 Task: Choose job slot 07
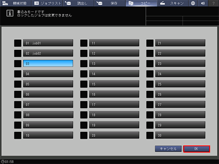pyautogui.click(x=48, y=104)
